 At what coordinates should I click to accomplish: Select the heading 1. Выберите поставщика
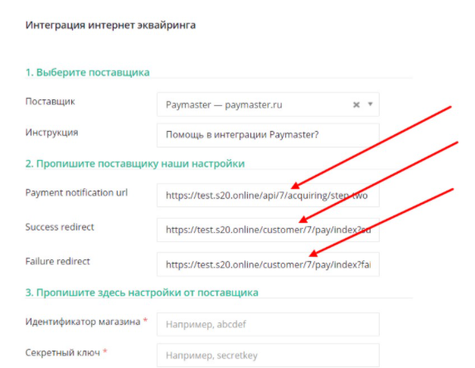tap(88, 72)
